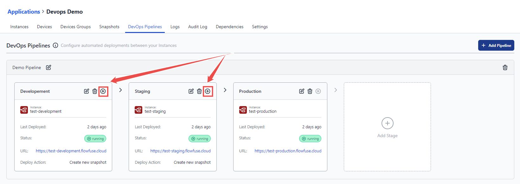
Task: Switch to the Devices Groups tab
Action: 75,27
